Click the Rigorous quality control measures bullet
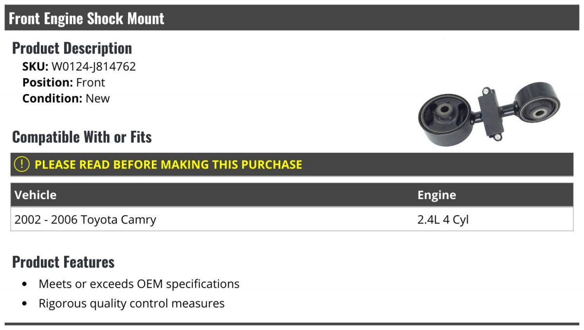This screenshot has height=330, width=584. pyautogui.click(x=131, y=303)
